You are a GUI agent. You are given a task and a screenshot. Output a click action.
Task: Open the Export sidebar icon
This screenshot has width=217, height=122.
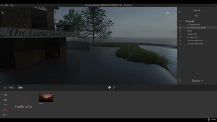5,115
